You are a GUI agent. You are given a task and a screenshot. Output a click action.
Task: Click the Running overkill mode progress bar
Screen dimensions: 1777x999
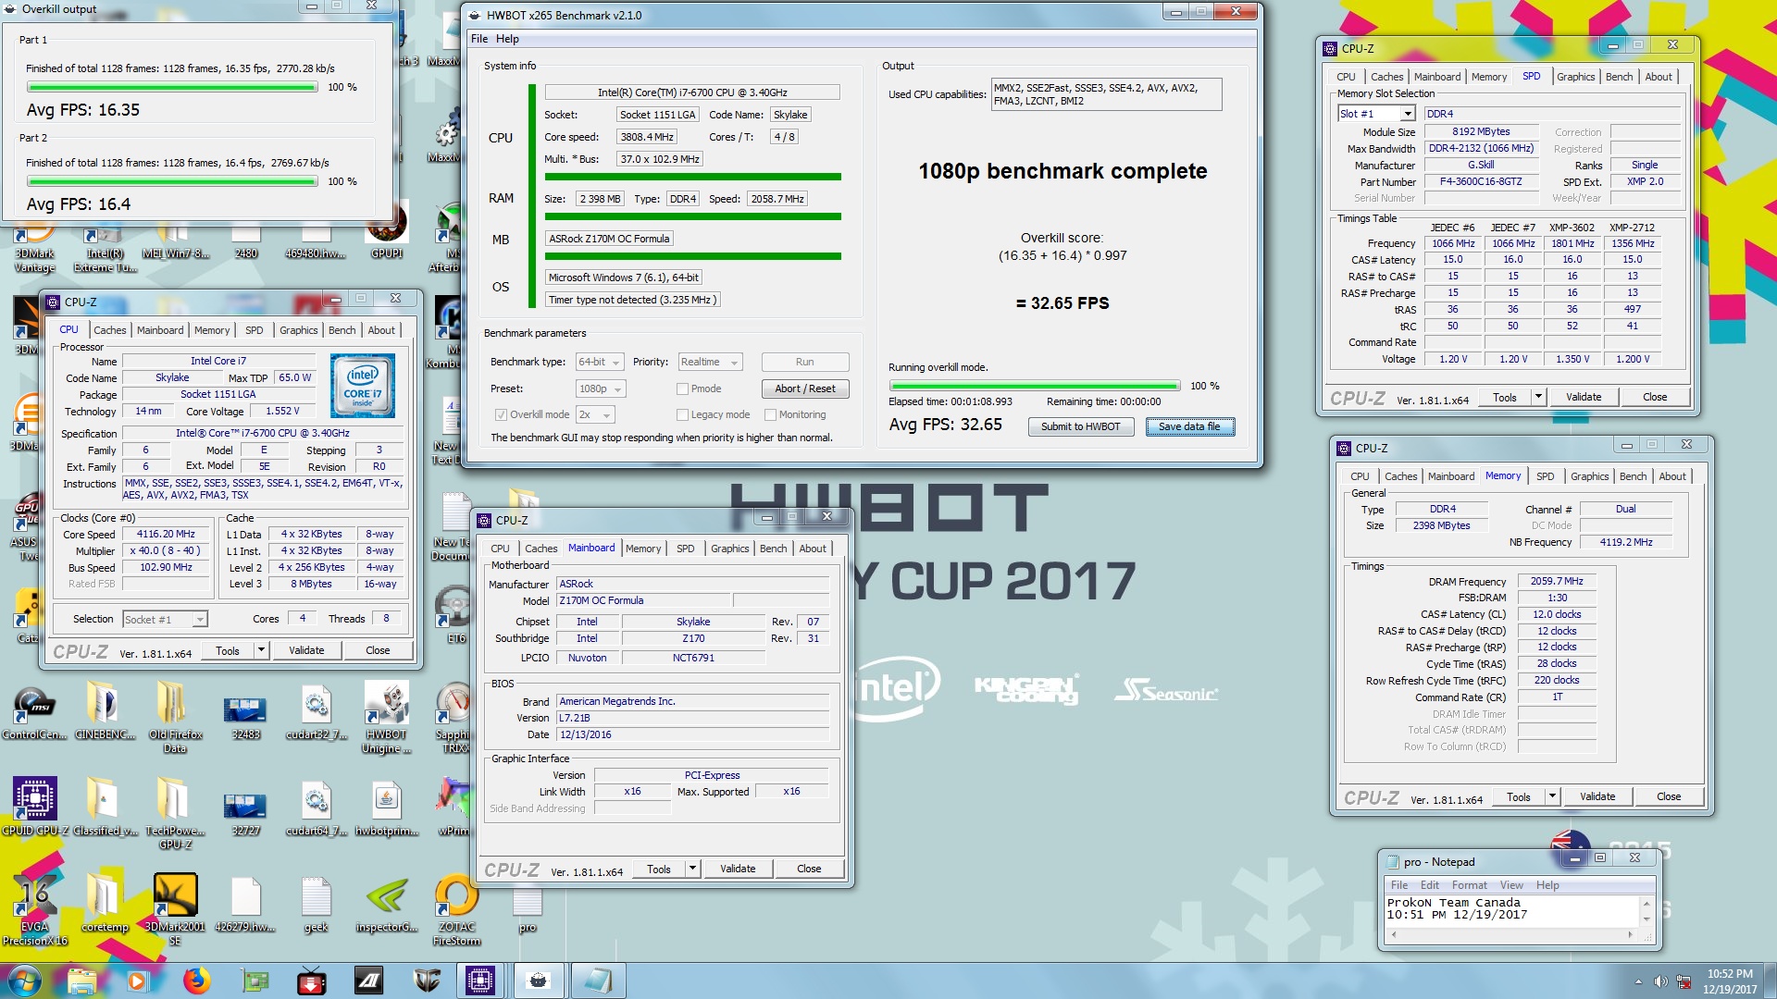[1034, 386]
